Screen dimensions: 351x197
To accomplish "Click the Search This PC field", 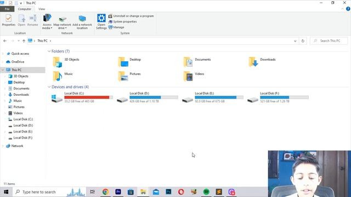I will (329, 41).
